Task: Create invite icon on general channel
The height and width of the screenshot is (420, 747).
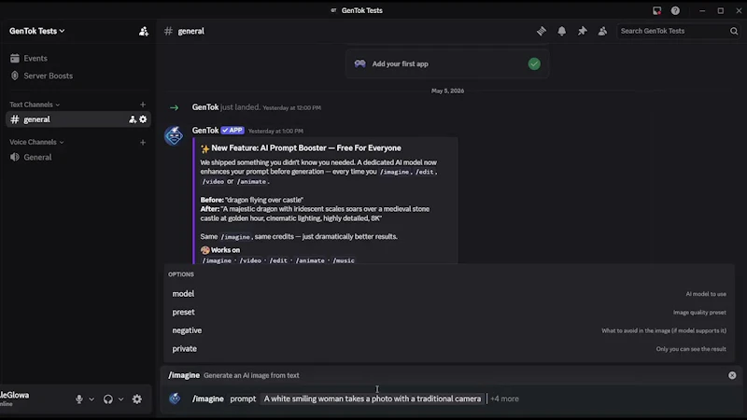Action: pyautogui.click(x=133, y=119)
